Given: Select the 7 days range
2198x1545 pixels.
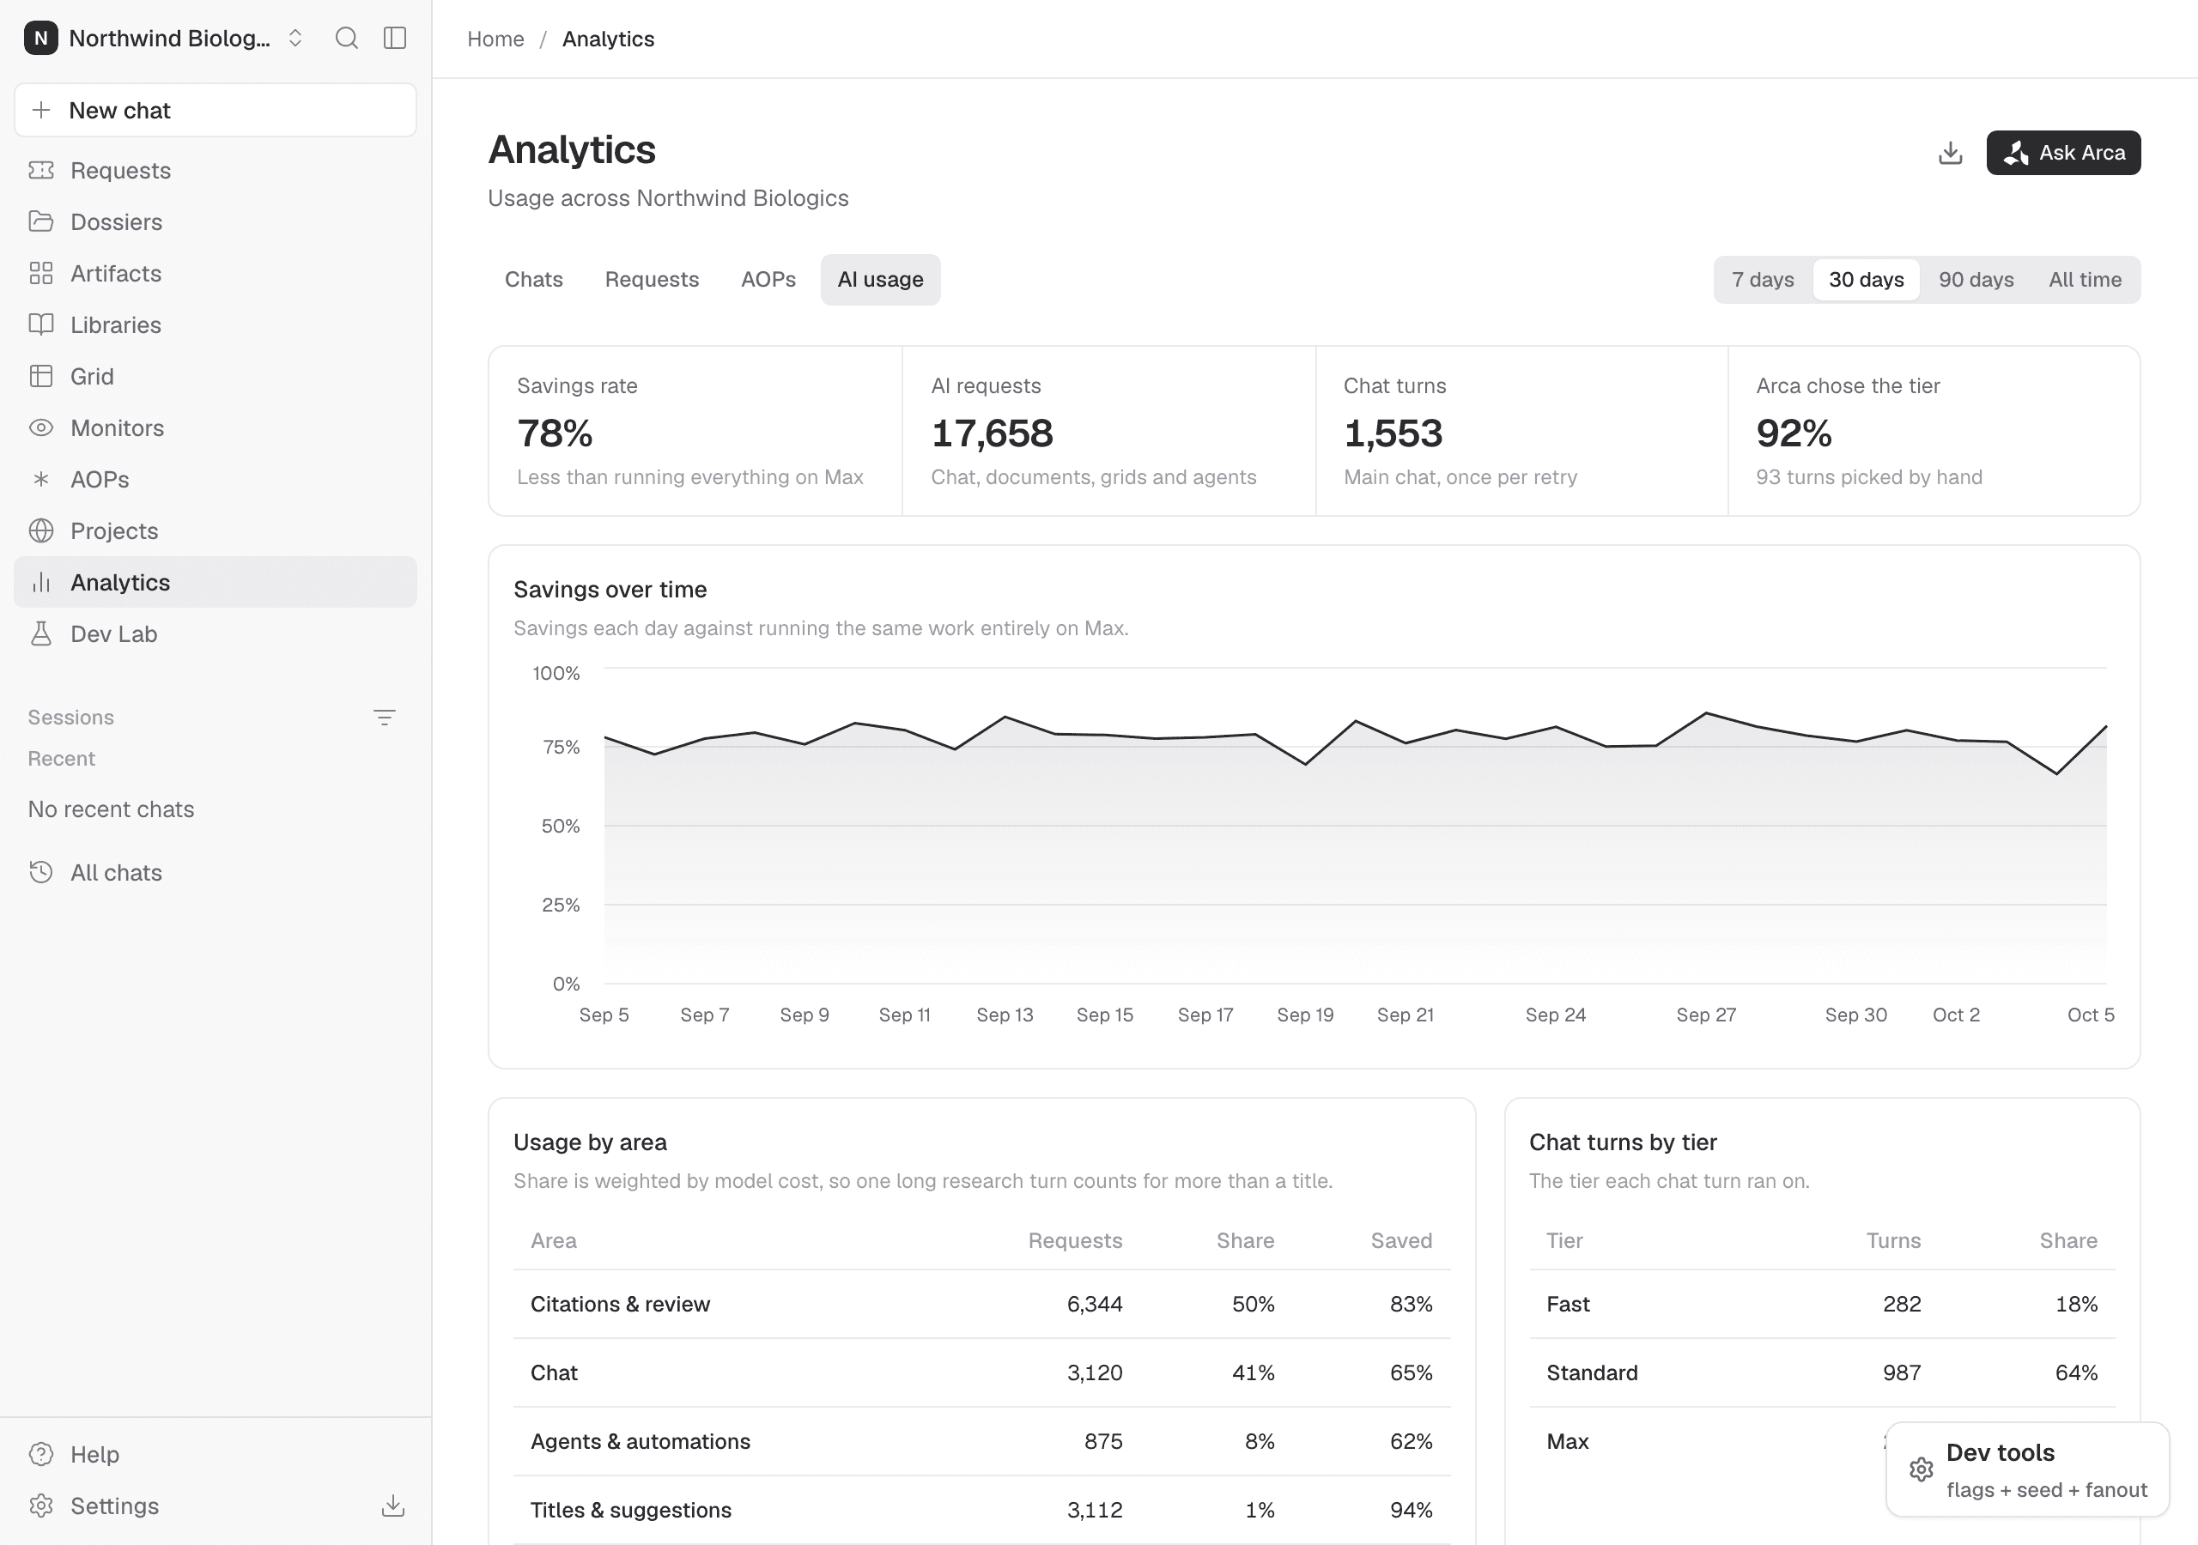Looking at the screenshot, I should tap(1763, 280).
